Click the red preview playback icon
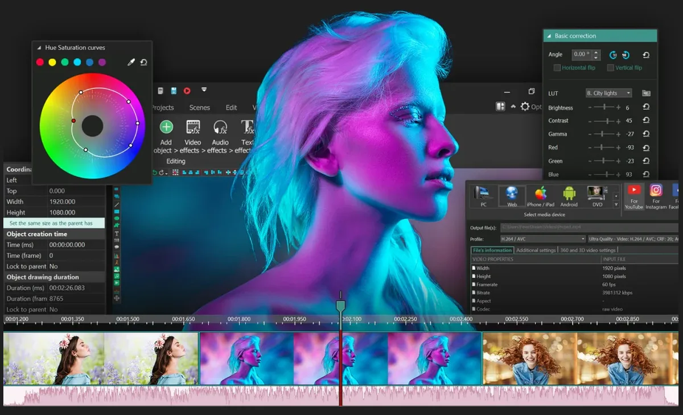The width and height of the screenshot is (683, 415). pyautogui.click(x=187, y=90)
